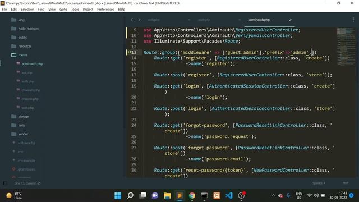Expand the resources folder
The width and height of the screenshot is (359, 202).
point(25,46)
